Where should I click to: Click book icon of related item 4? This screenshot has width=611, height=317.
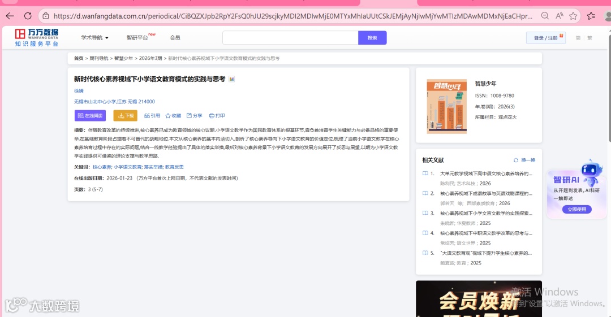tap(425, 233)
